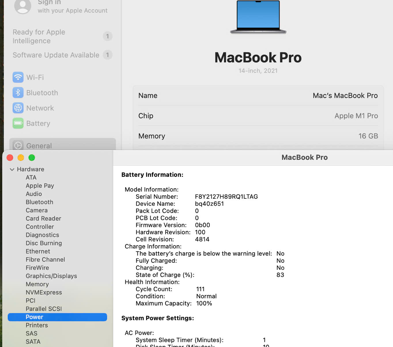Select Graphics/Displays in the hardware list

(51, 276)
